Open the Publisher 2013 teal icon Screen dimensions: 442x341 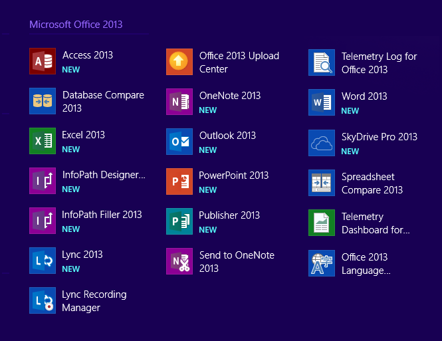(179, 221)
